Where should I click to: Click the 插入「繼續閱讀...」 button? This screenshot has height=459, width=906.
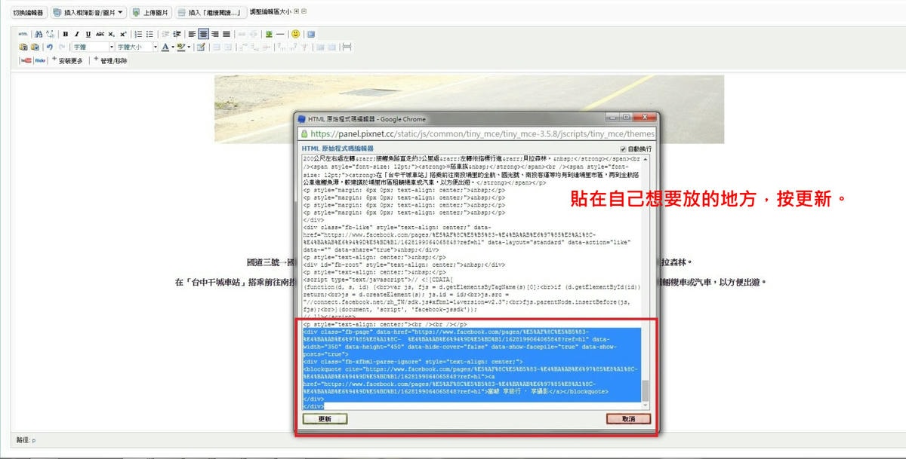point(211,12)
